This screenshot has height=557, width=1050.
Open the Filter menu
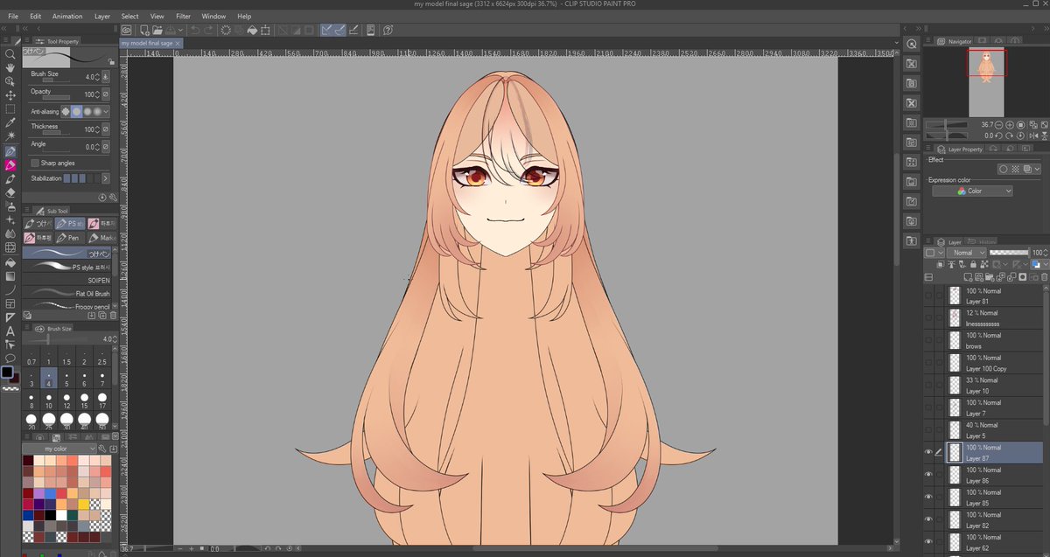tap(184, 15)
